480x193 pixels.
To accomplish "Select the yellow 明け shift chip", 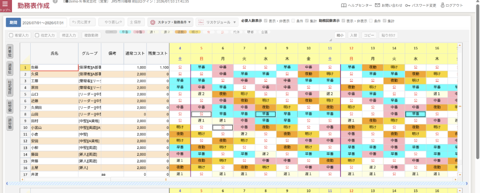I will click(x=194, y=32).
